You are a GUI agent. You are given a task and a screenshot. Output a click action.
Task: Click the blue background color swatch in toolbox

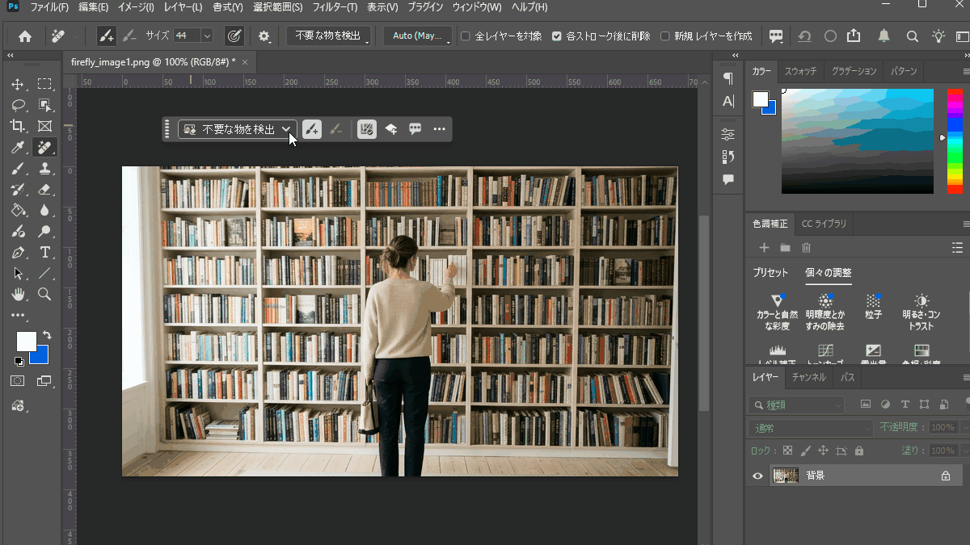pos(41,356)
